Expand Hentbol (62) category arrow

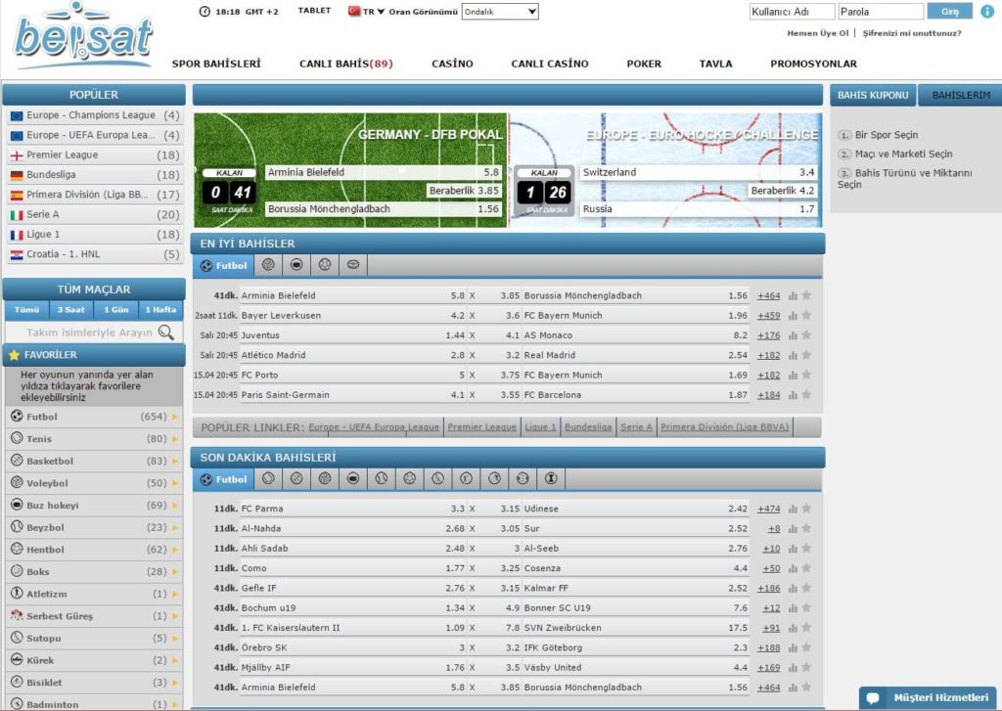tap(175, 550)
